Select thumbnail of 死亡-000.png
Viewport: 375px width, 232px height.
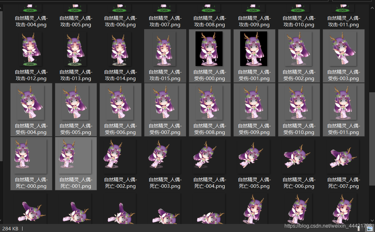(31, 157)
